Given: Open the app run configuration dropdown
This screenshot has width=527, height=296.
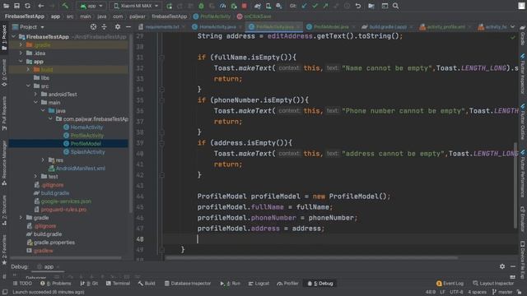Looking at the screenshot, I should [x=91, y=6].
